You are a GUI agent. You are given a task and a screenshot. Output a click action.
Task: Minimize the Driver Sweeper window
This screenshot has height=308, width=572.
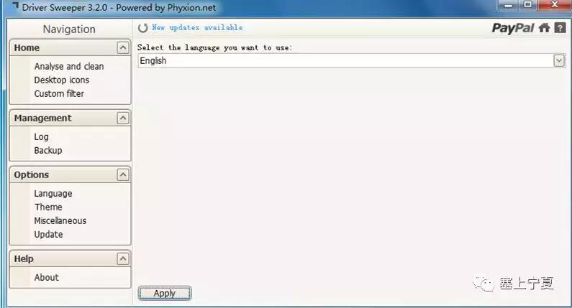[x=509, y=5]
